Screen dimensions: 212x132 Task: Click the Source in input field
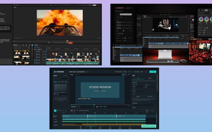pyautogui.click(x=138, y=91)
